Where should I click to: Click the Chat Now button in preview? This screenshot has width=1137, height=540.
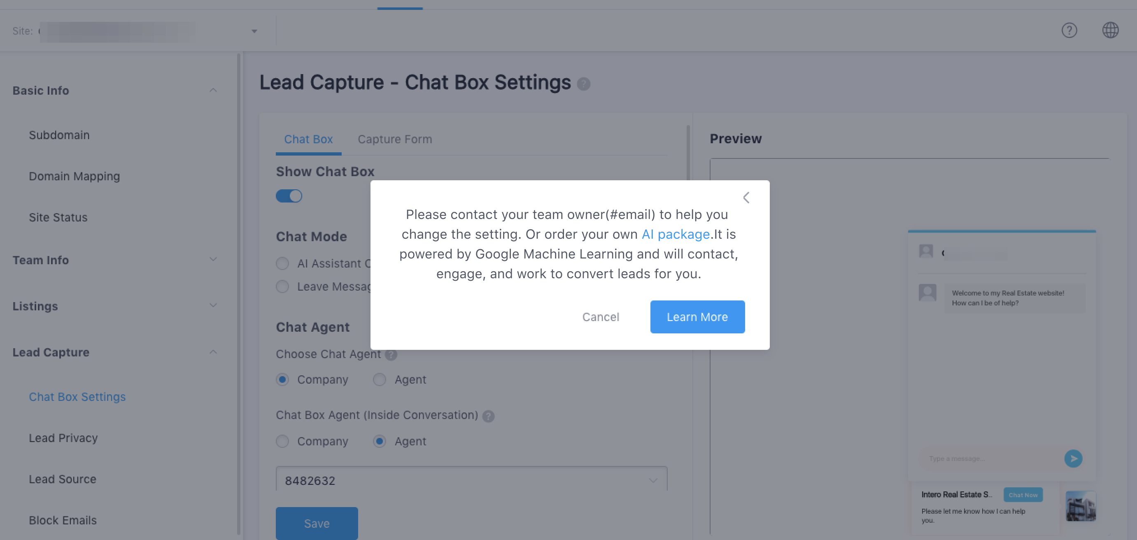pyautogui.click(x=1023, y=495)
